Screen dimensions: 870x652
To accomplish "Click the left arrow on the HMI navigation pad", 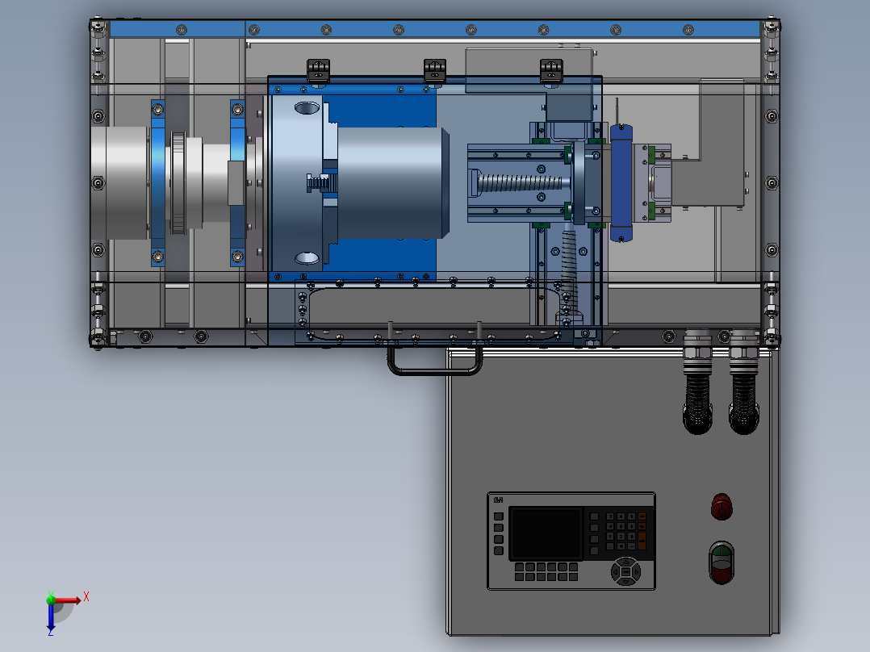I will [615, 572].
